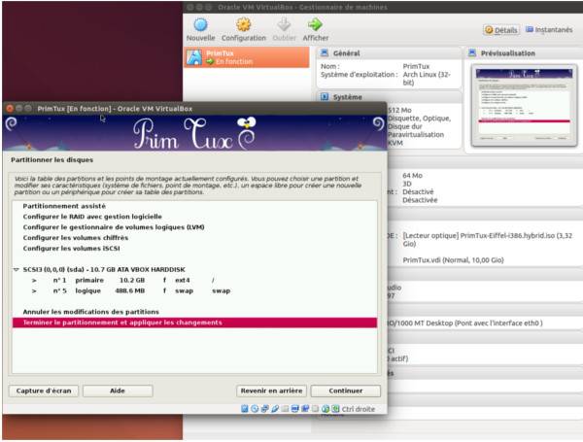This screenshot has height=442, width=583.
Task: Click the PrimTux [En fonction] window title bar
Action: tap(194, 109)
